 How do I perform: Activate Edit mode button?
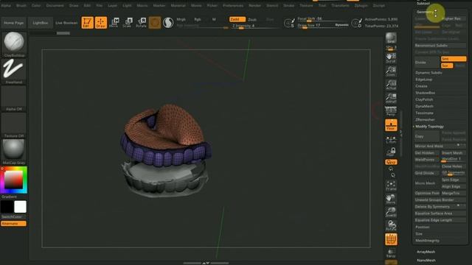tap(87, 23)
